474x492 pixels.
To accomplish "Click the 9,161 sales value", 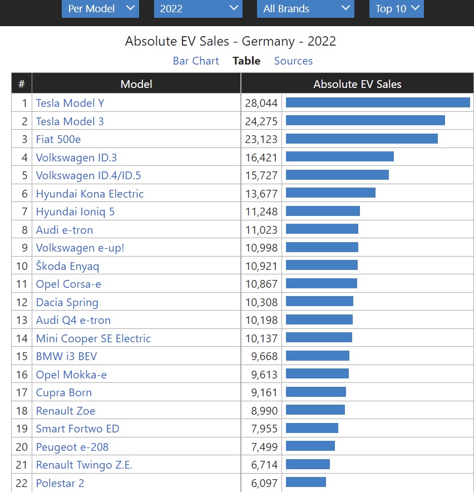I will (264, 392).
